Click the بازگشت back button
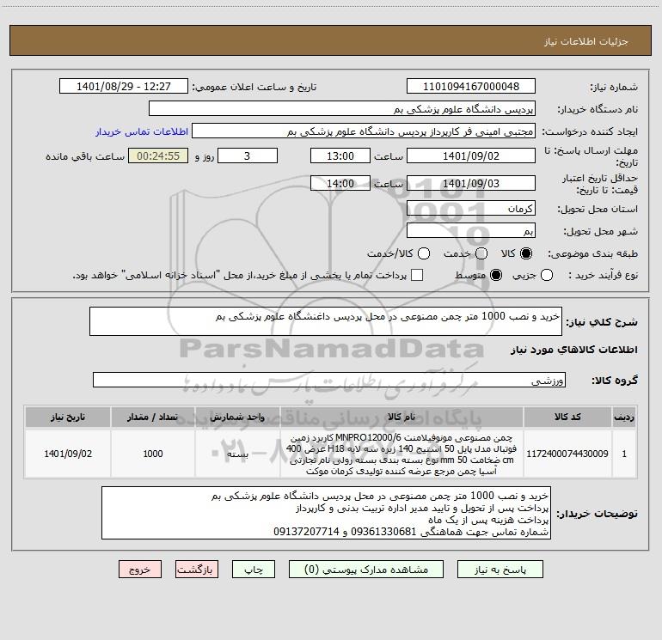The image size is (662, 640). click(x=197, y=570)
